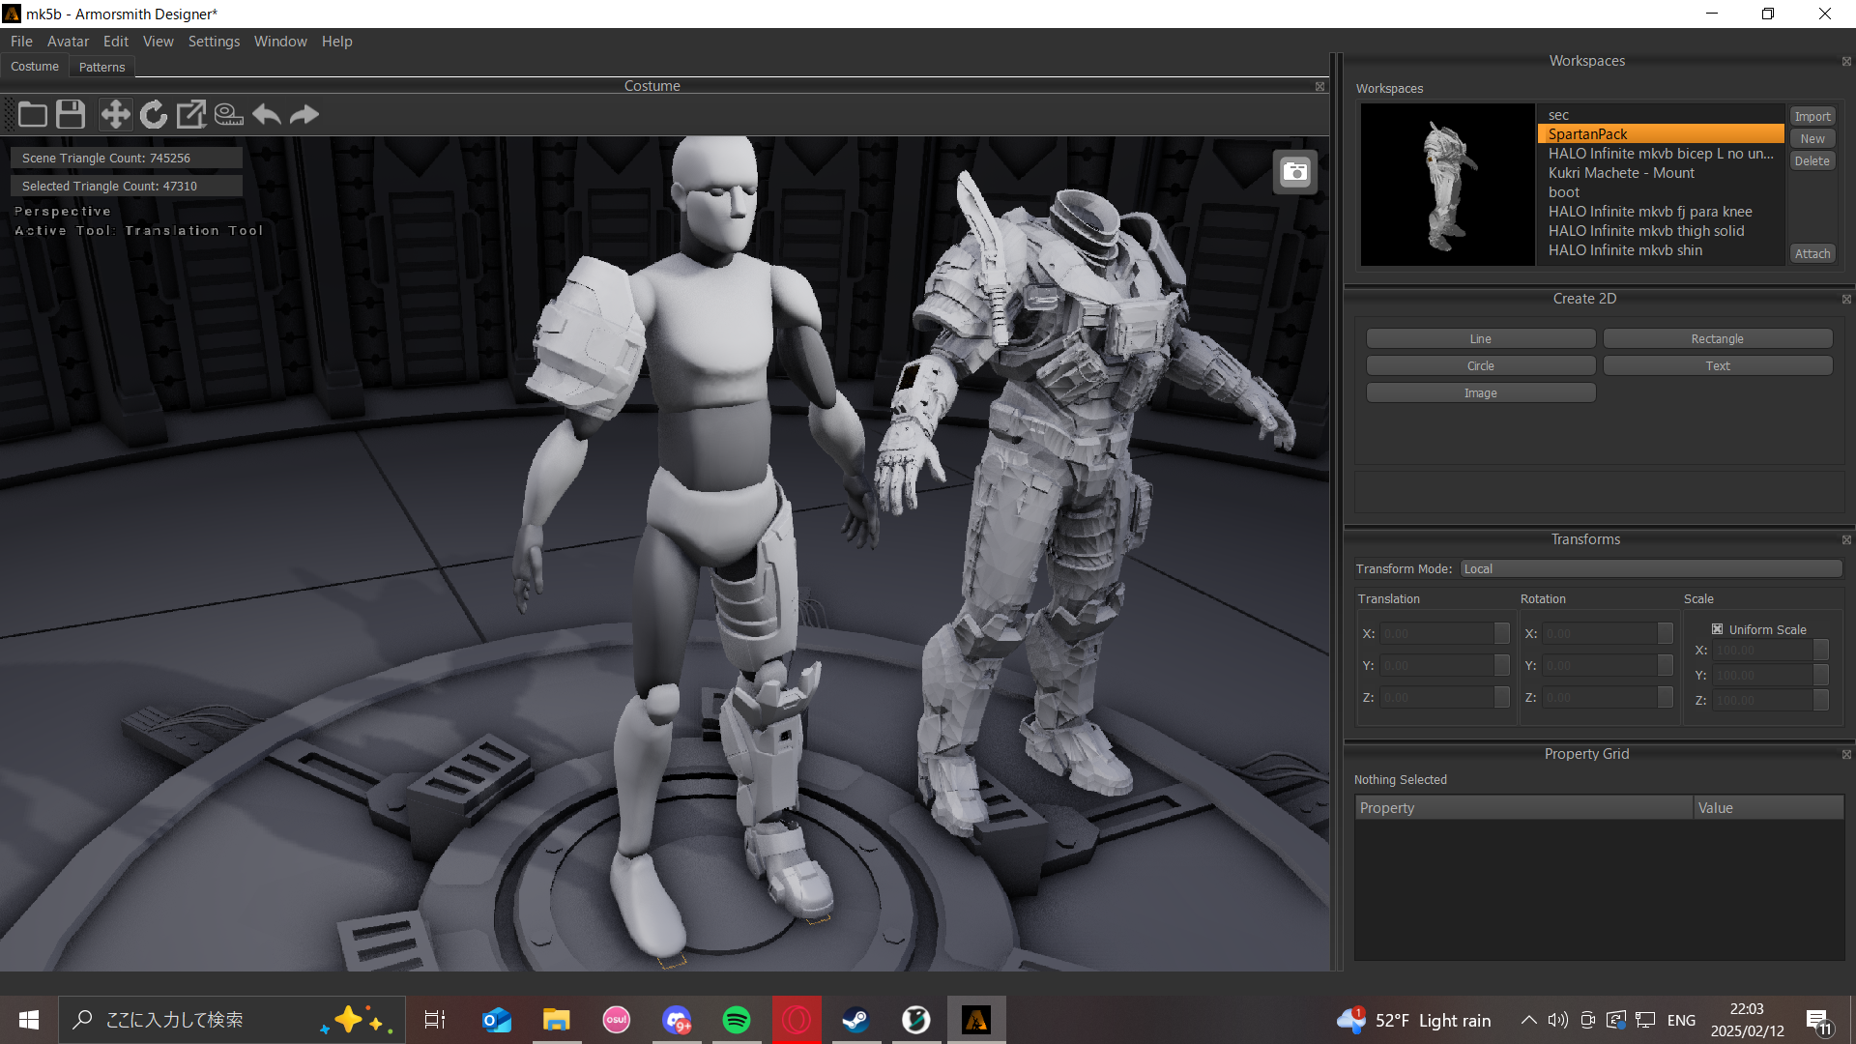Click the Import button in Workspaces
This screenshot has width=1856, height=1044.
click(1812, 116)
